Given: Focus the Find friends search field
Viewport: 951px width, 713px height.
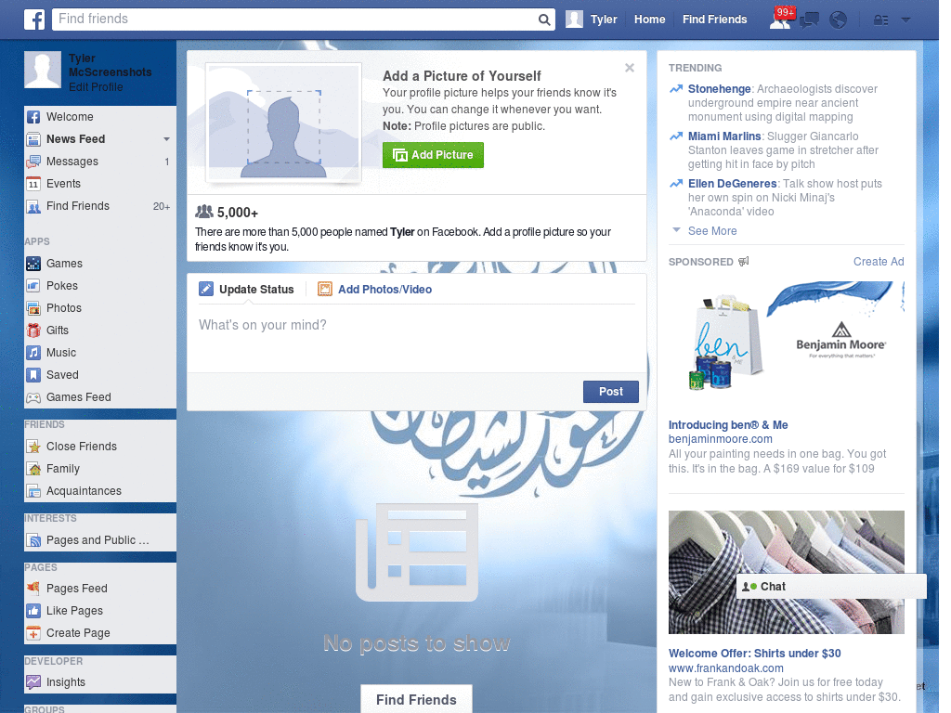Looking at the screenshot, I should click(x=294, y=19).
